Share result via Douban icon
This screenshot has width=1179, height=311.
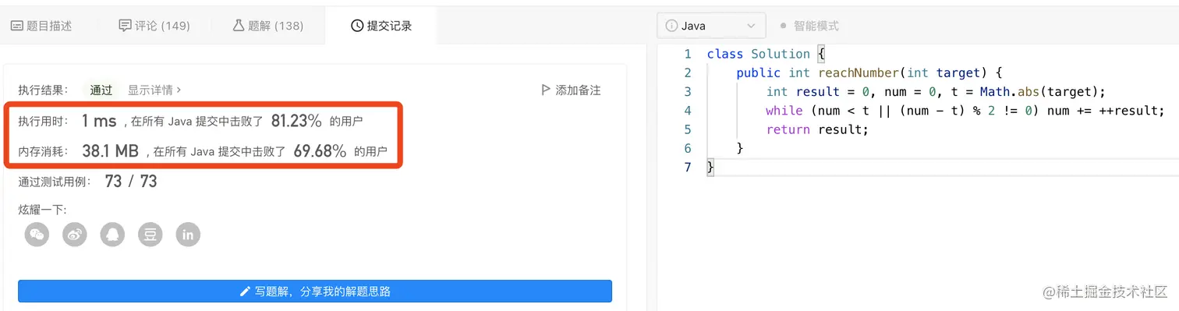[150, 234]
